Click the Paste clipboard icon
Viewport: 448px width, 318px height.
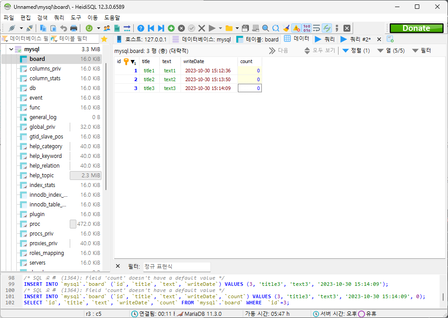(53, 28)
